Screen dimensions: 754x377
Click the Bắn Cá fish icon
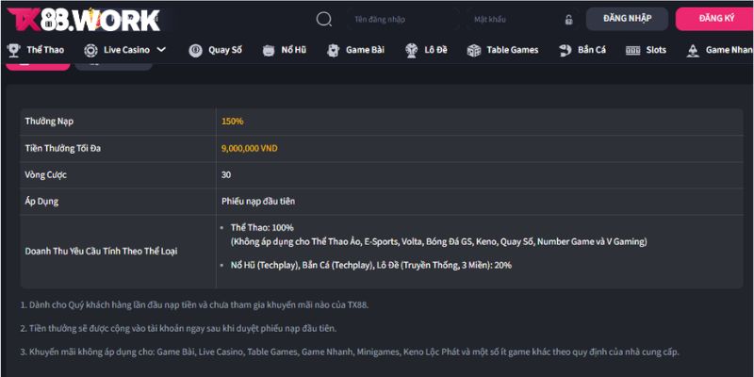pos(565,50)
